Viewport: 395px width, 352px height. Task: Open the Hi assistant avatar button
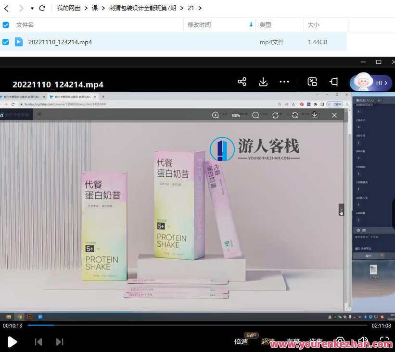click(370, 83)
